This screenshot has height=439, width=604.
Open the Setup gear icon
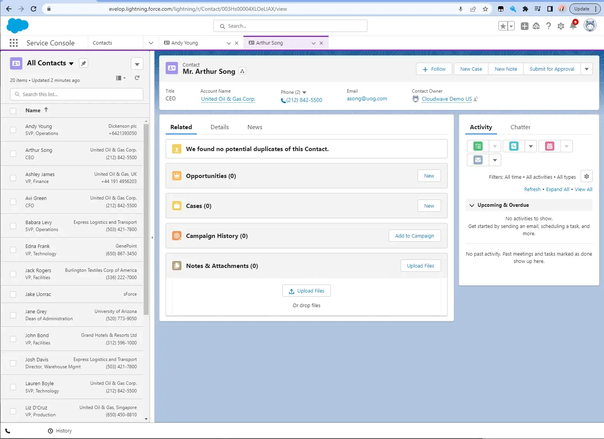point(561,26)
